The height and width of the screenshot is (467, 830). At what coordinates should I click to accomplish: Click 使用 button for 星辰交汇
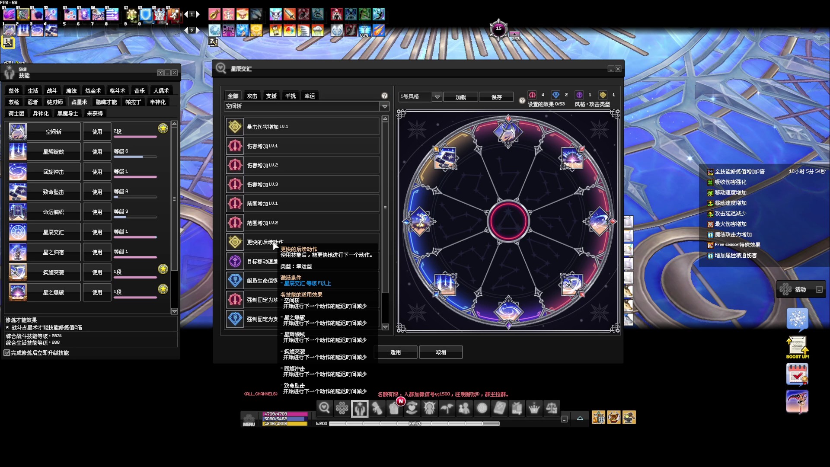[x=97, y=232]
